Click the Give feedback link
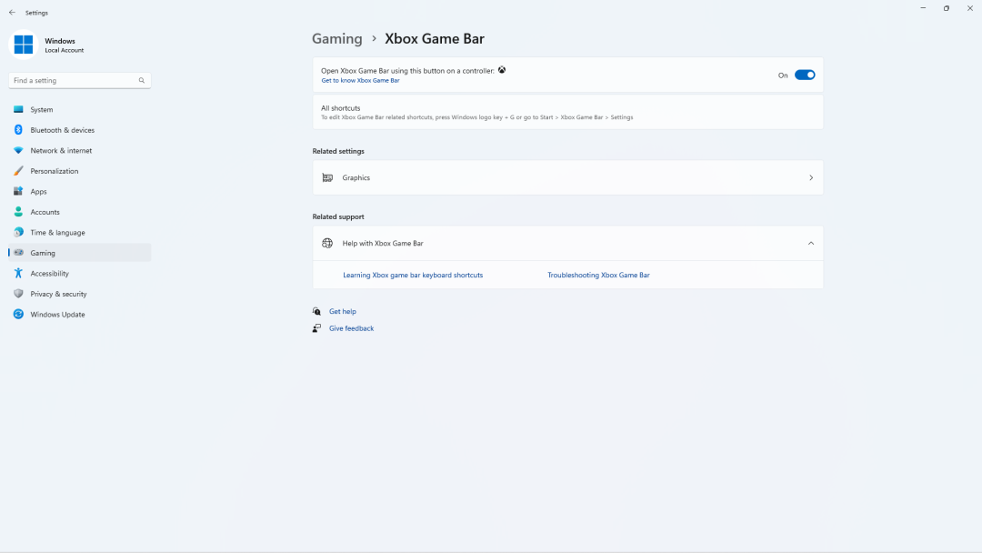 (351, 328)
